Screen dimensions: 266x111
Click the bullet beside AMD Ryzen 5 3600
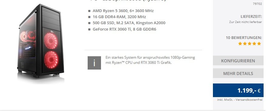coord(89,11)
